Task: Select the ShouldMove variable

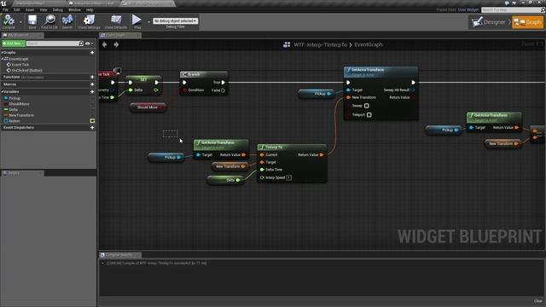Action: tap(19, 104)
